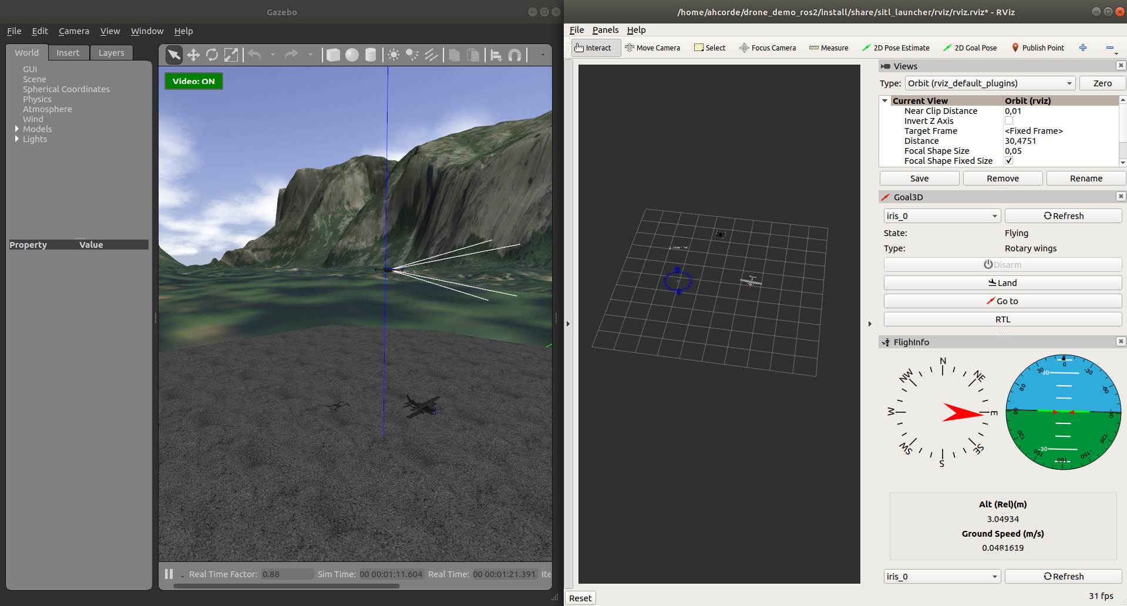Open the RViz Panels menu
The width and height of the screenshot is (1127, 606).
click(x=605, y=29)
